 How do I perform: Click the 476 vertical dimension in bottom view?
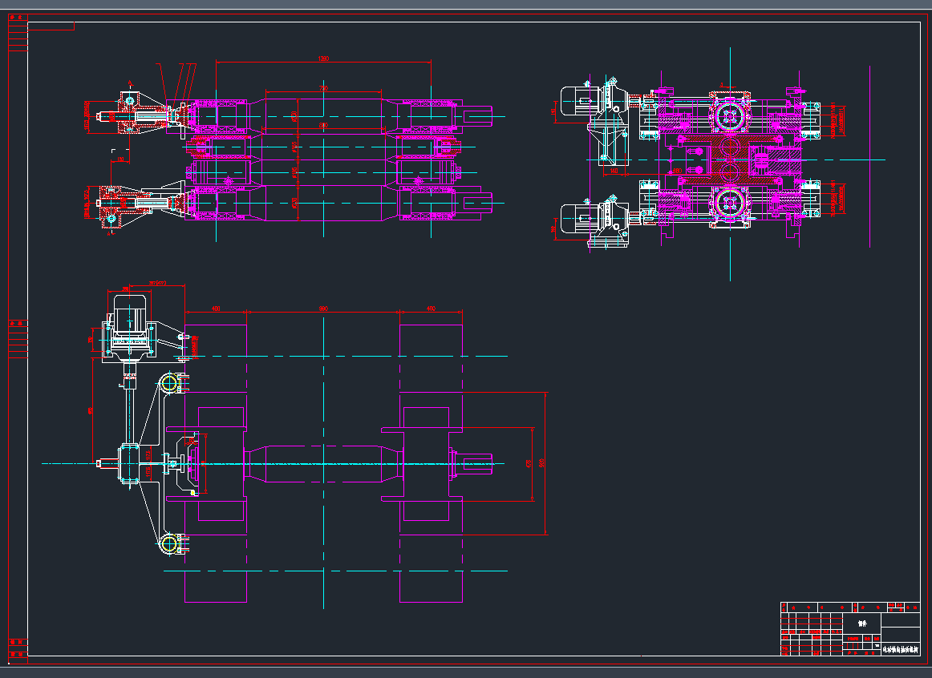[x=528, y=463]
